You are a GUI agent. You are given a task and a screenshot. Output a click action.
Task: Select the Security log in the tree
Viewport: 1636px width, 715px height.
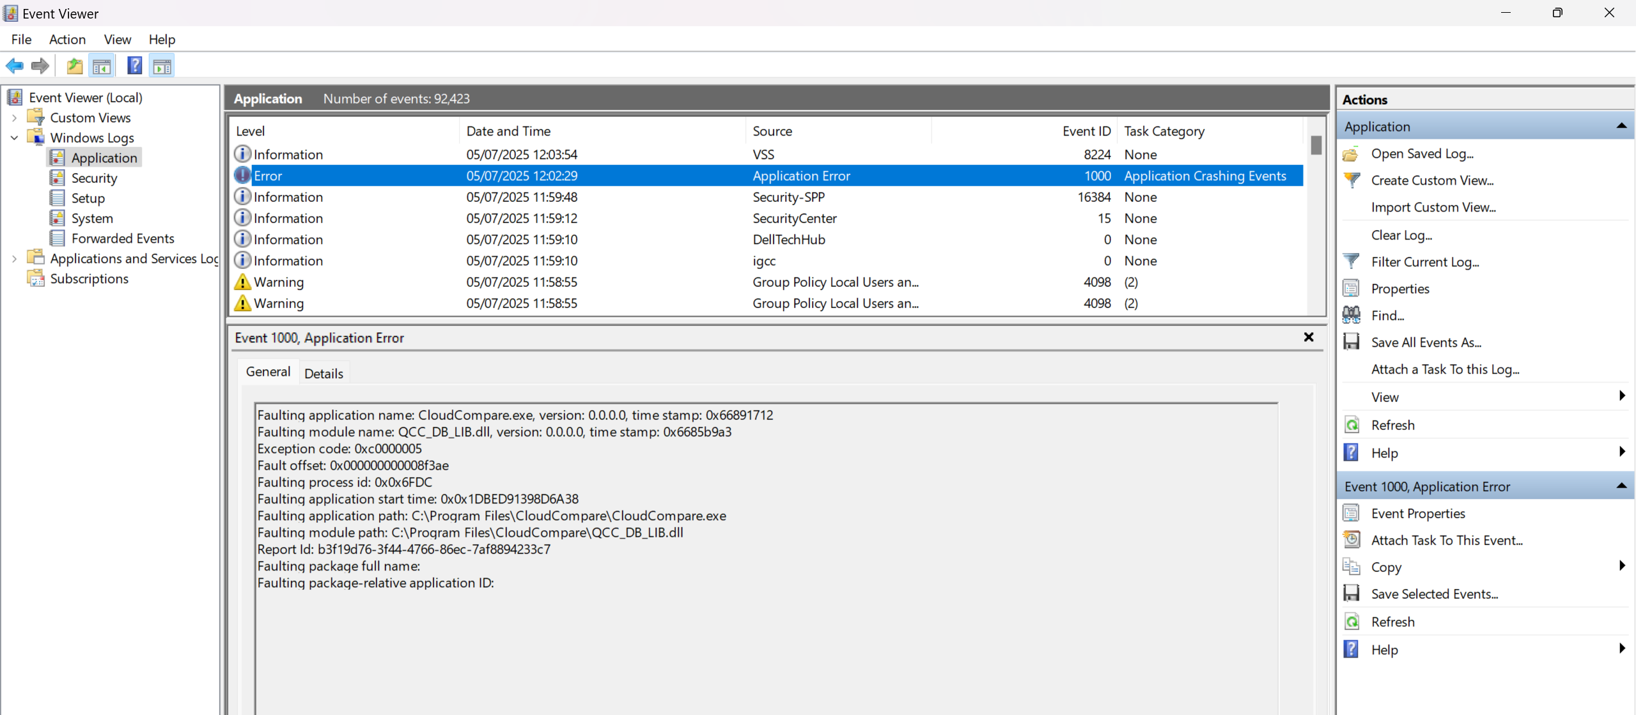[x=95, y=178]
